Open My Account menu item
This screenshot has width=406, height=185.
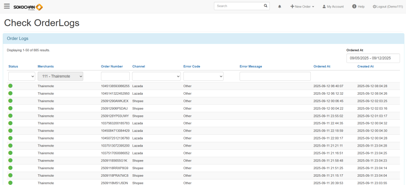pyautogui.click(x=333, y=7)
